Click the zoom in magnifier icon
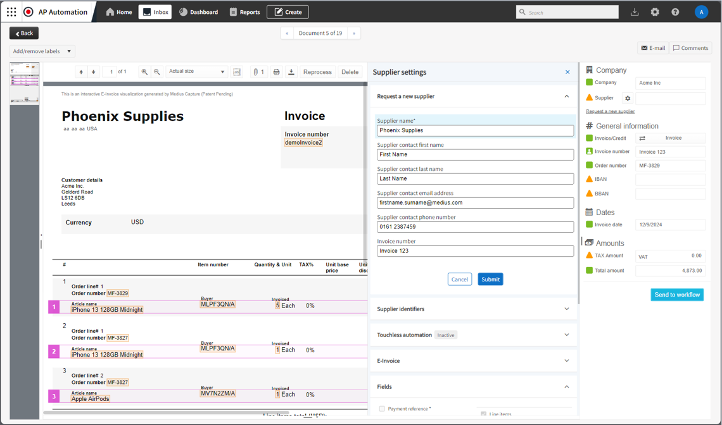Viewport: 722px width, 425px height. tap(144, 72)
